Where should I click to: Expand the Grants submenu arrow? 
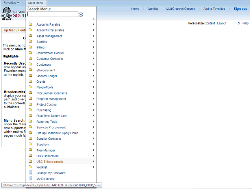pos(94,82)
